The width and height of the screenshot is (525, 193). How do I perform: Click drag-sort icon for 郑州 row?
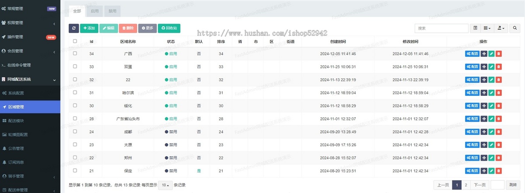(484, 158)
